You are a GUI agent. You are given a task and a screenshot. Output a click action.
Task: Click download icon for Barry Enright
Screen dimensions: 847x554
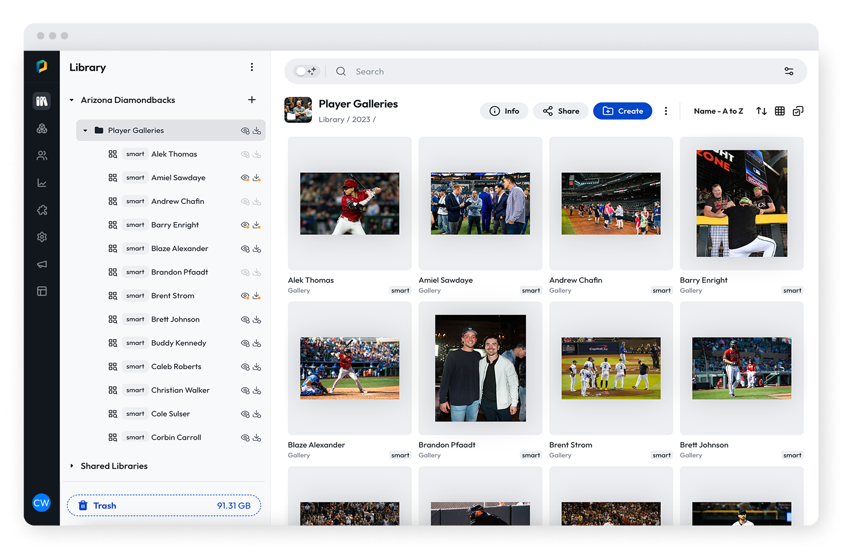tap(257, 225)
